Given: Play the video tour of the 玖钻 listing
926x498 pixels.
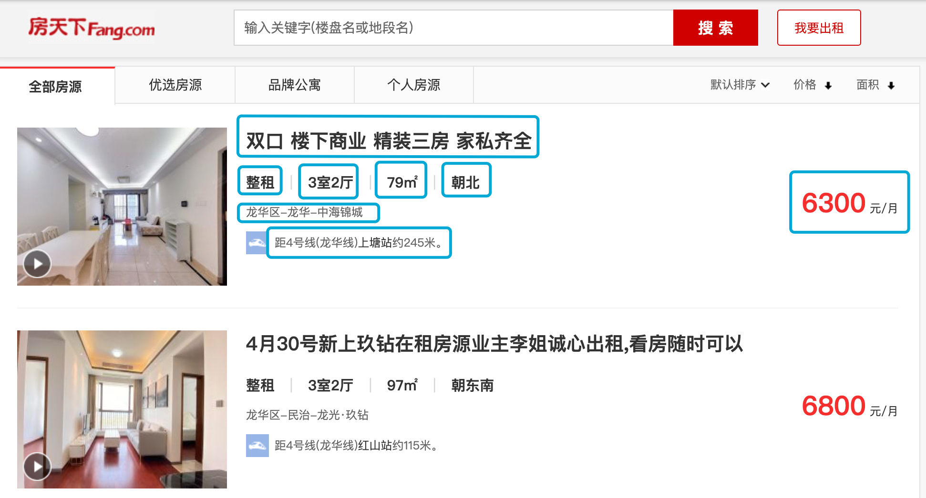Looking at the screenshot, I should [37, 467].
